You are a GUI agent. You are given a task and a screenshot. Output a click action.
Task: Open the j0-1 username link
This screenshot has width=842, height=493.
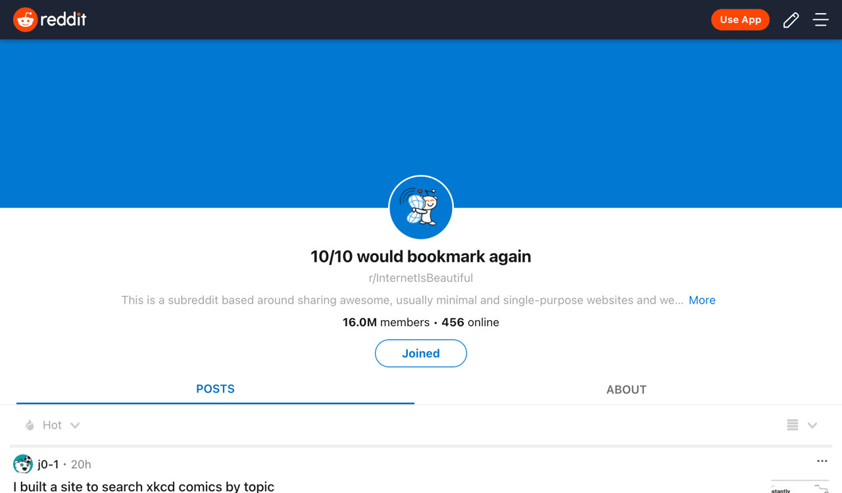[x=48, y=464]
